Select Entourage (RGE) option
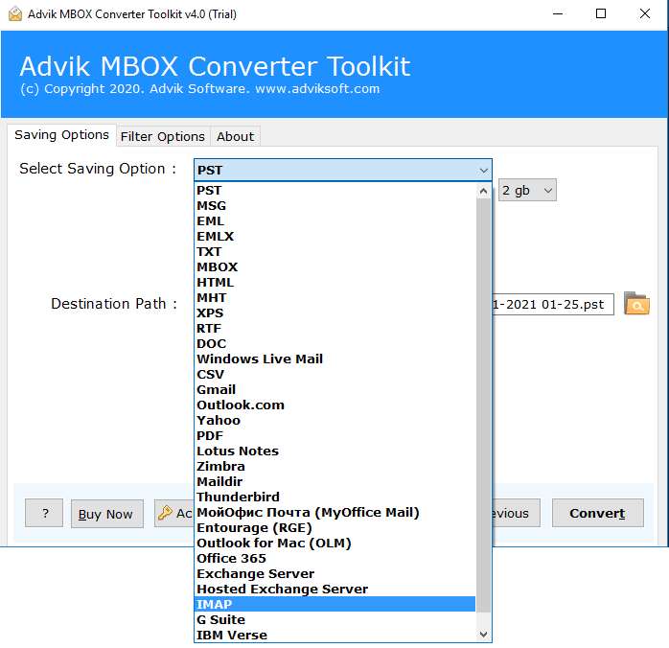Viewport: 669px width, 648px height. [334, 528]
